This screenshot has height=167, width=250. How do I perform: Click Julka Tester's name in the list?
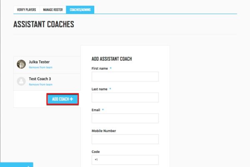pos(39,62)
